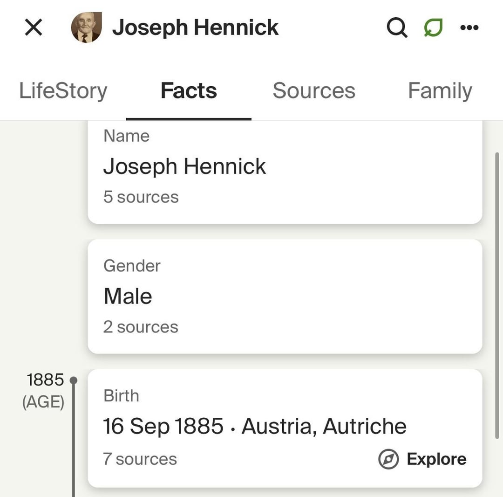503x497 pixels.
Task: View the 5 sources for Name
Action: [x=141, y=197]
